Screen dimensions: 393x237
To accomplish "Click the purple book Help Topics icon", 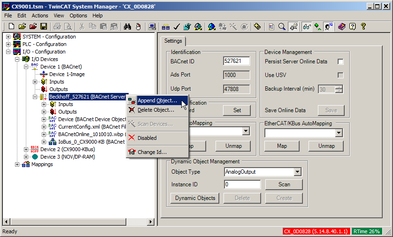I will coord(342,26).
